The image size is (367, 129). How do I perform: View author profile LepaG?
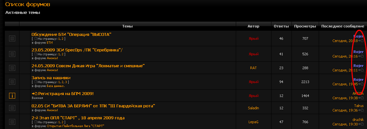[x=254, y=122]
